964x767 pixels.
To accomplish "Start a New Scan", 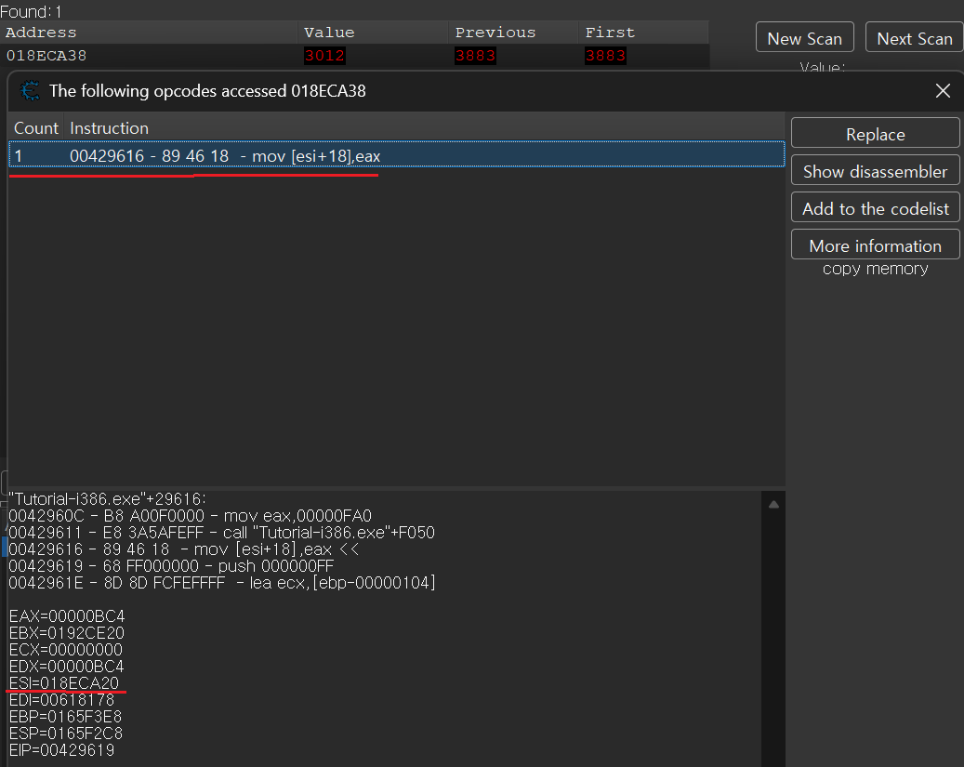I will pyautogui.click(x=804, y=38).
